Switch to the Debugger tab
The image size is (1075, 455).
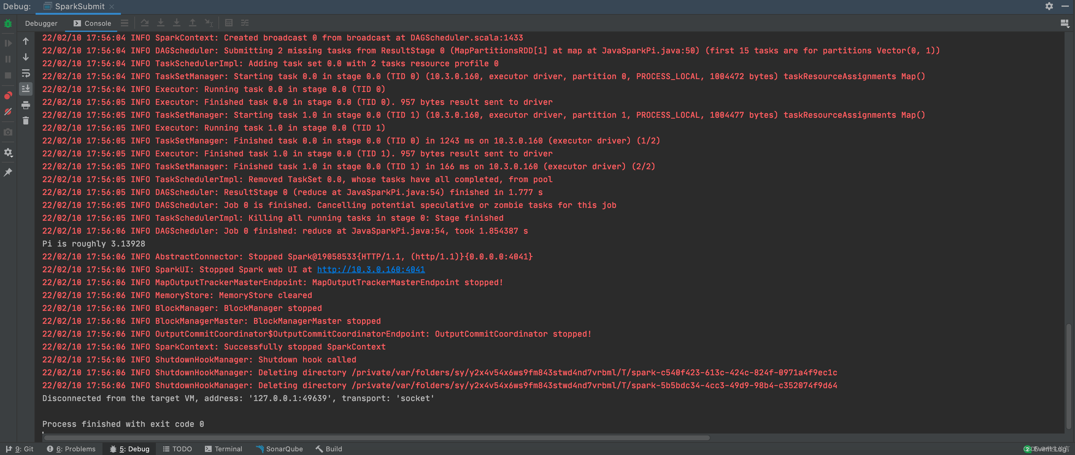(41, 23)
